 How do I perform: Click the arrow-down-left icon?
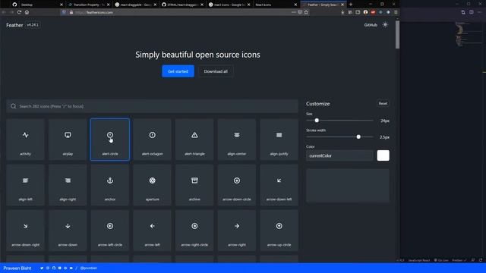(279, 185)
